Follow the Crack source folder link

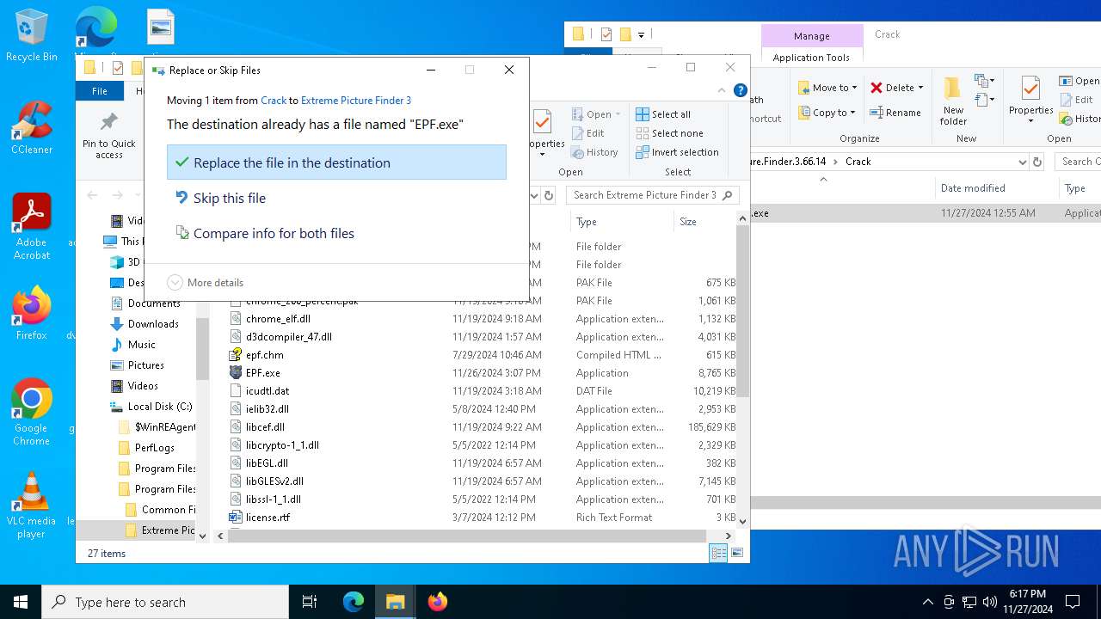[x=274, y=101]
